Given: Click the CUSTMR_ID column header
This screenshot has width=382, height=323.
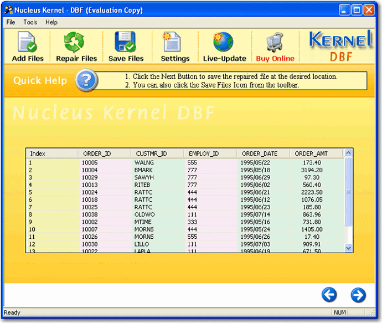Looking at the screenshot, I should pyautogui.click(x=151, y=153).
